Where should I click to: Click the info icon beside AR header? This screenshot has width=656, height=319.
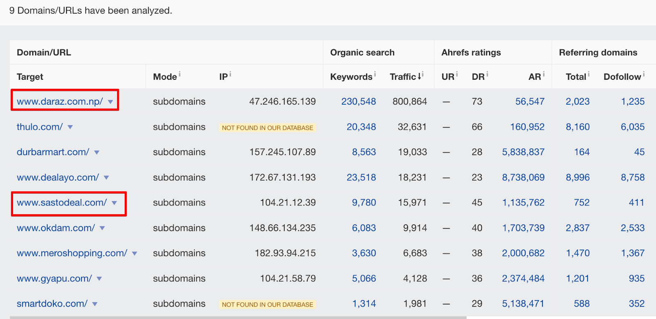544,74
